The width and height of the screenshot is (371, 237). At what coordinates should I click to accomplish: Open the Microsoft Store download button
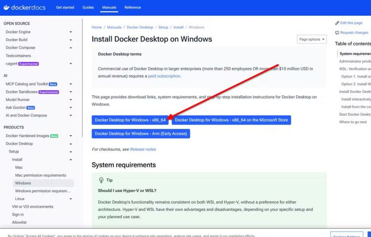tap(231, 120)
